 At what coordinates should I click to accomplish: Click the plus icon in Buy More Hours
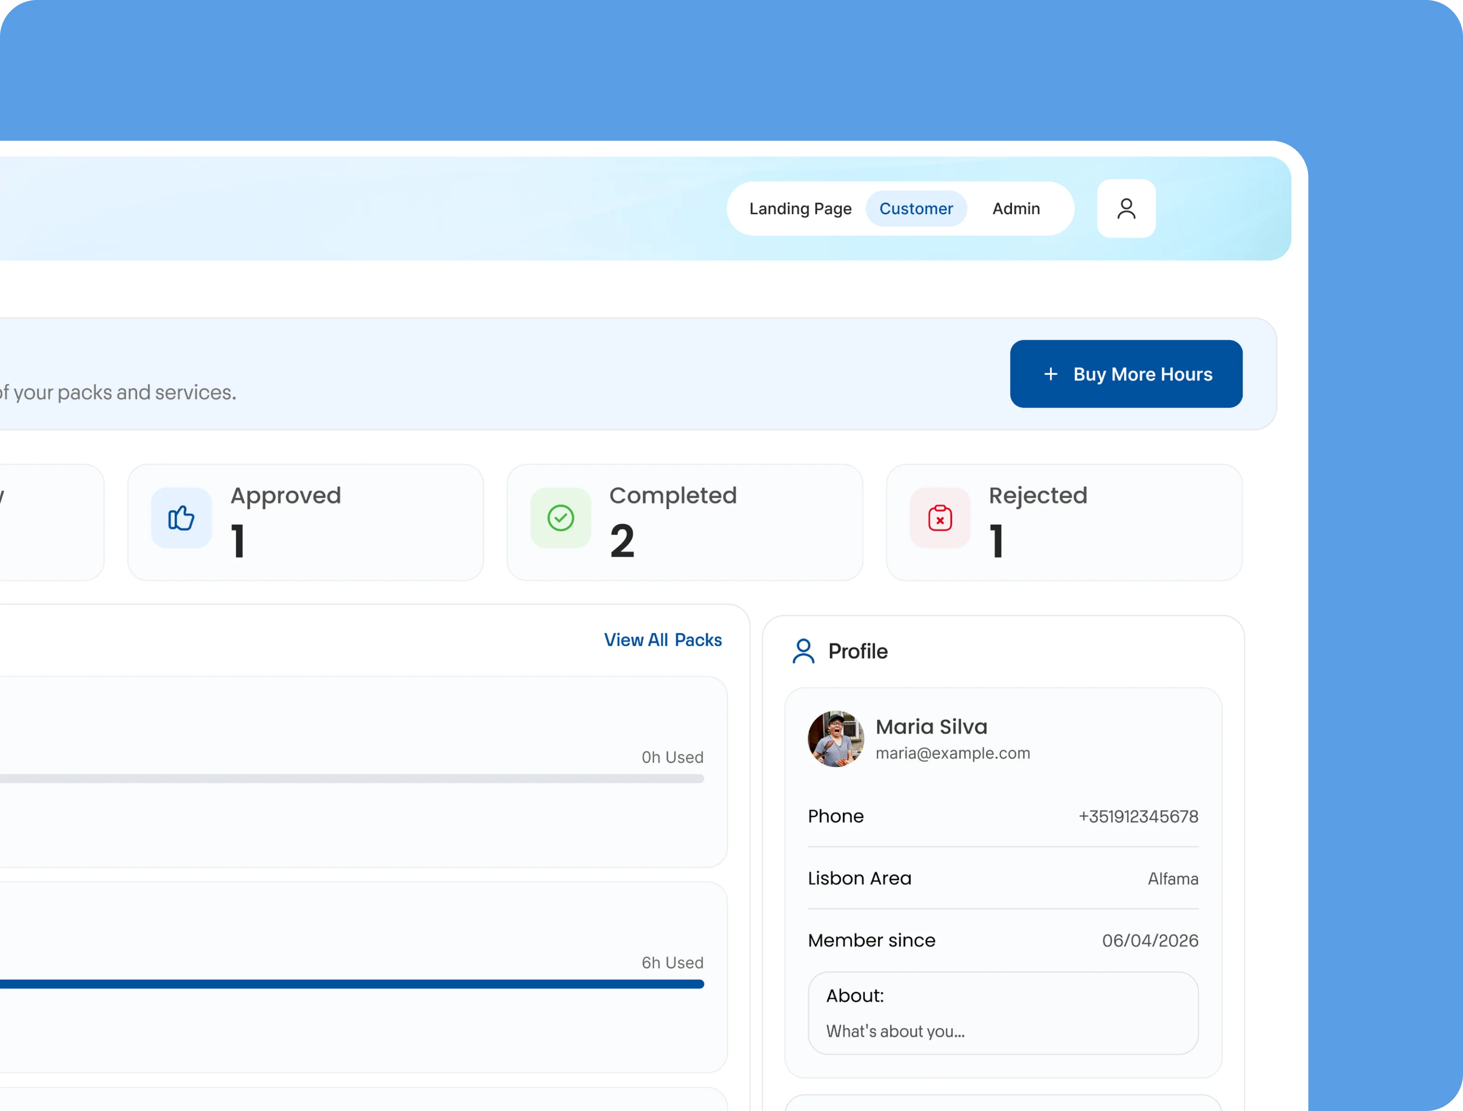pos(1050,374)
